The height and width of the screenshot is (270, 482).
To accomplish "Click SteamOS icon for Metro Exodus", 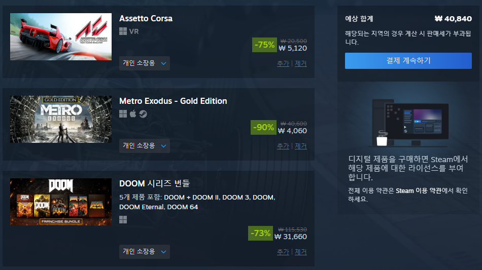I will [x=143, y=114].
